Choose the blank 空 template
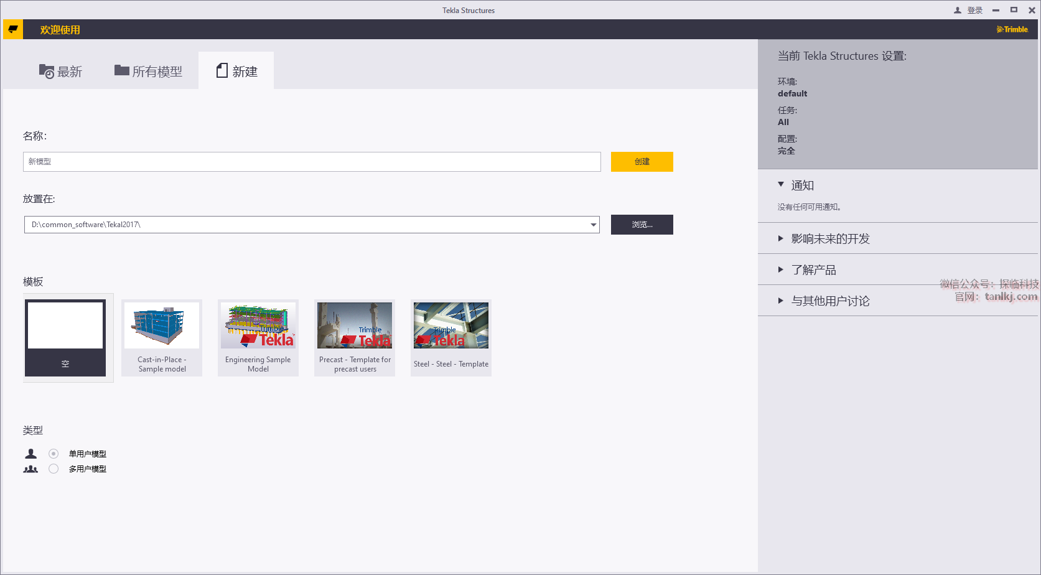 [x=65, y=338]
